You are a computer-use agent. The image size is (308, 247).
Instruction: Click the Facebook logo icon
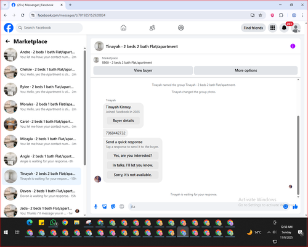point(9,28)
